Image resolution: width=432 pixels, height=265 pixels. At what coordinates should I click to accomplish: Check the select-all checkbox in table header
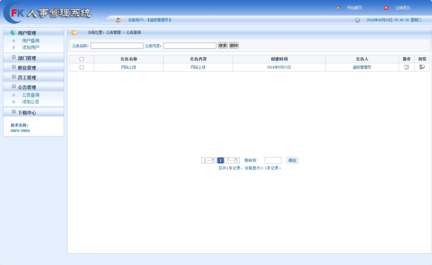pos(81,59)
